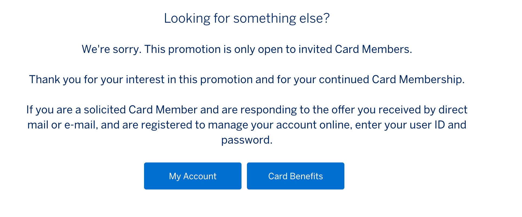Click the word "password." on the last text line
This screenshot has height=217, width=522.
[247, 140]
